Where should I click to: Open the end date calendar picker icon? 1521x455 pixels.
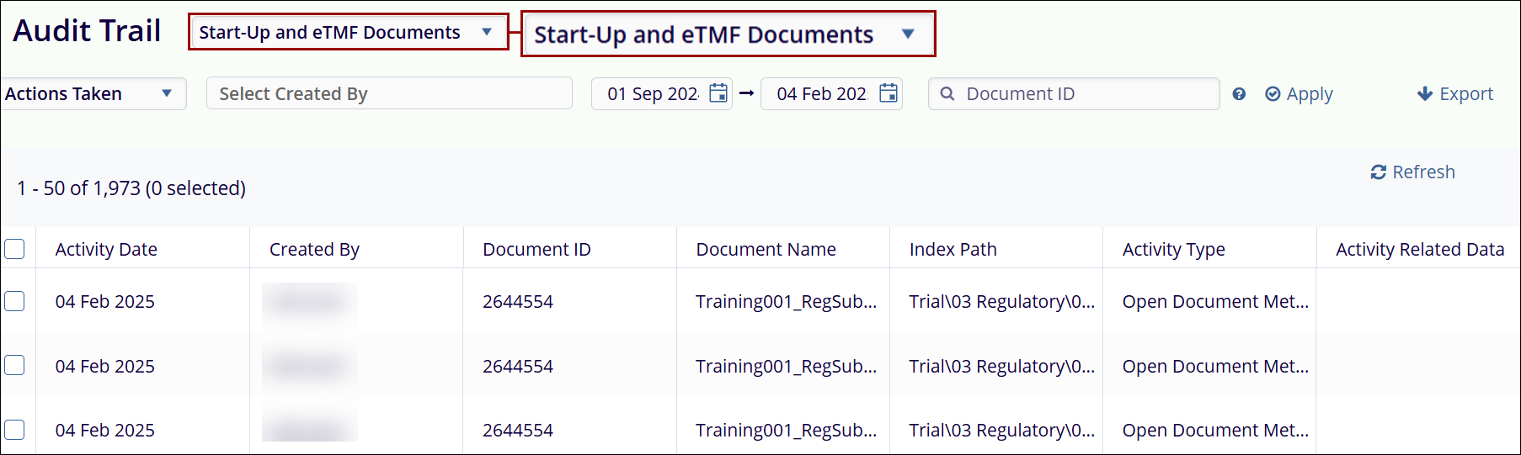coord(889,93)
